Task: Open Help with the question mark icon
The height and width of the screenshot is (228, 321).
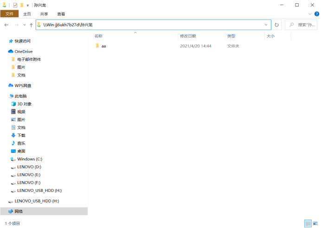Action: (x=316, y=14)
